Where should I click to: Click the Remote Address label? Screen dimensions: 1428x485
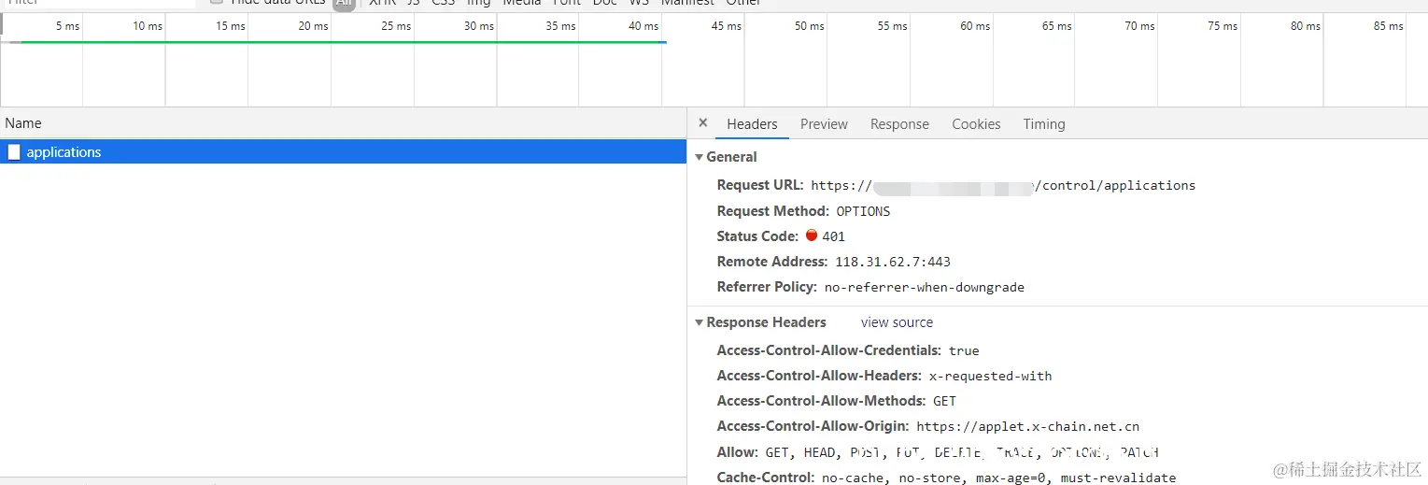tap(772, 262)
